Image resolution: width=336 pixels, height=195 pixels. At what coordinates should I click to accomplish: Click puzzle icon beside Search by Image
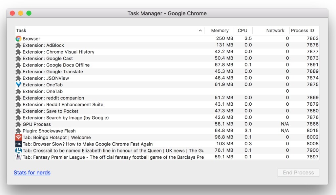18,118
